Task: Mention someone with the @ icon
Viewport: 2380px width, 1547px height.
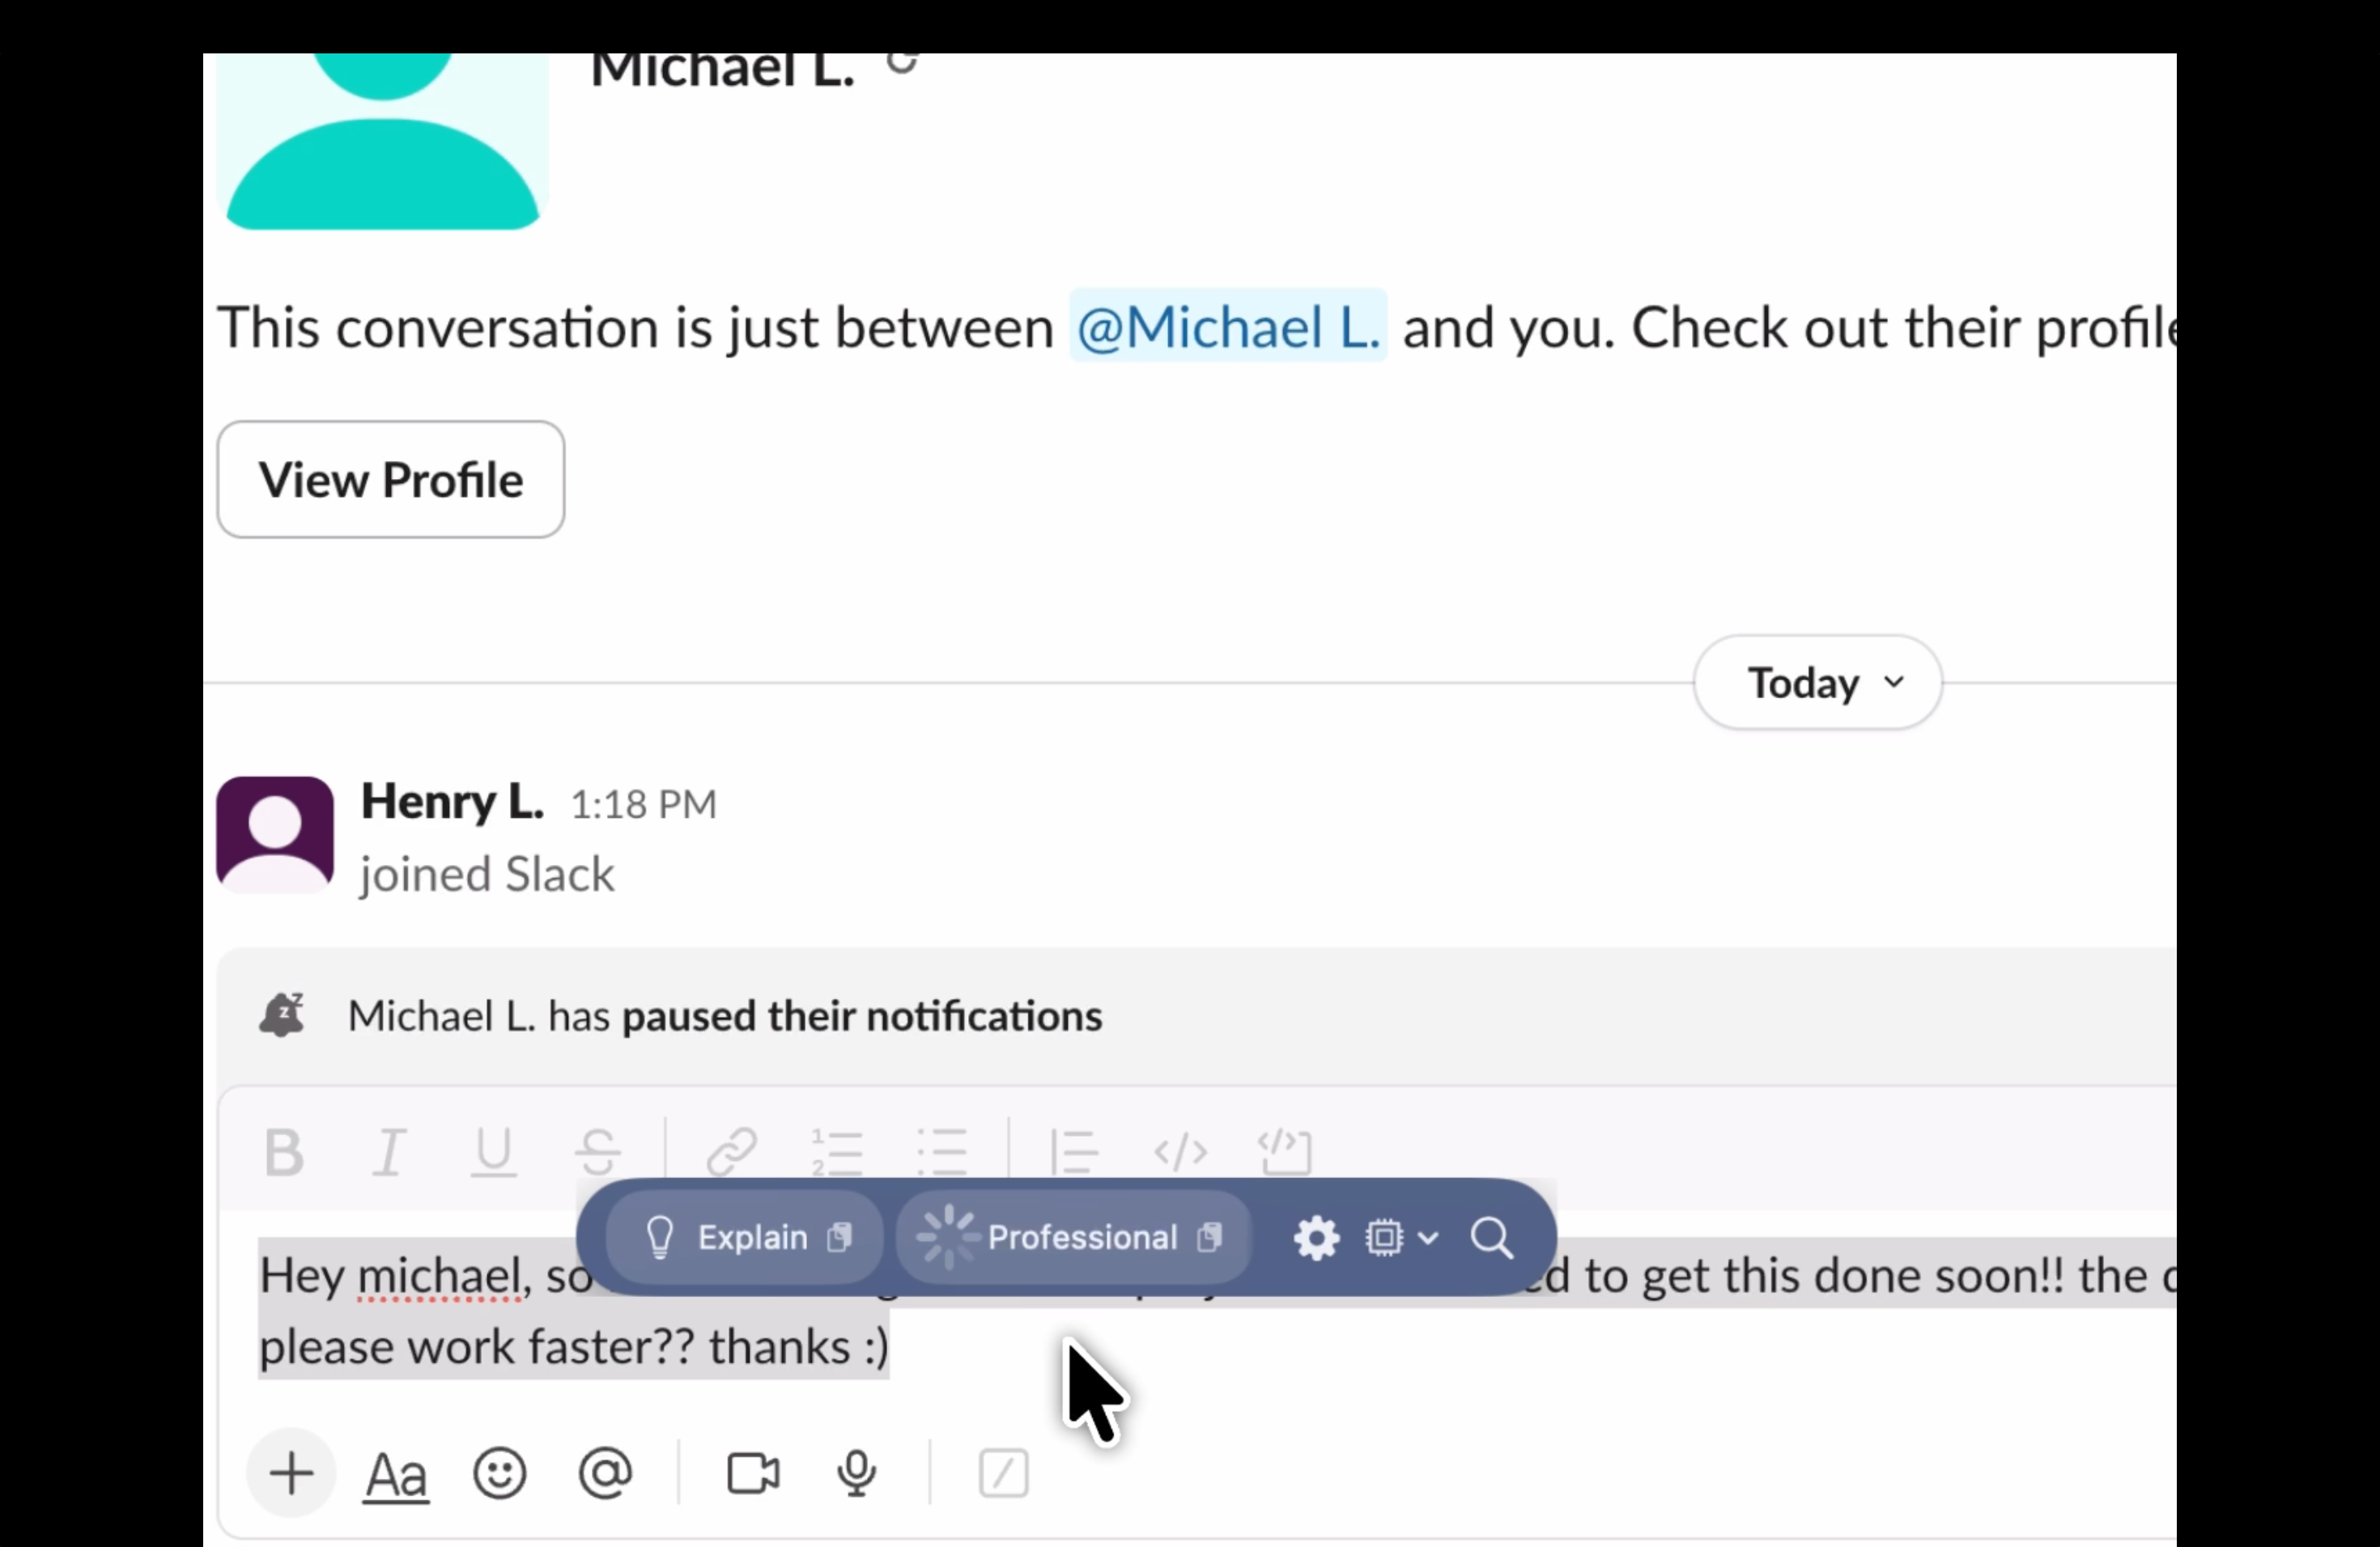Action: (606, 1474)
